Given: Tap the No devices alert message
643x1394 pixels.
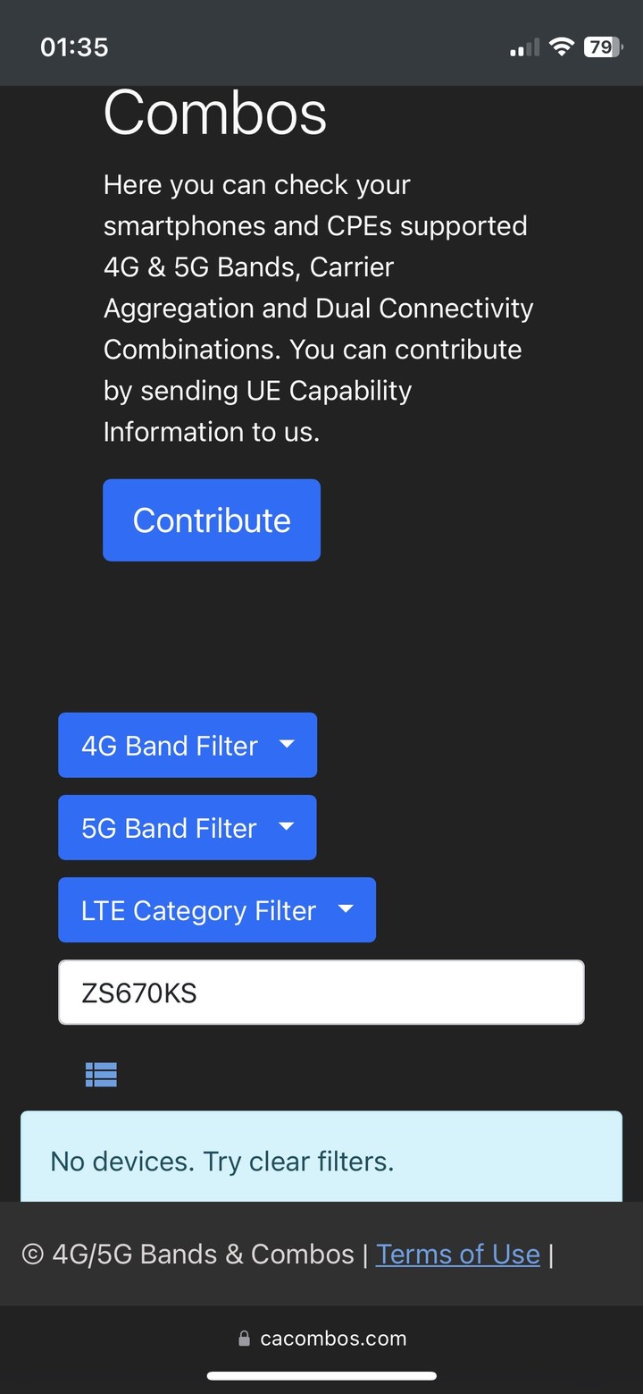Looking at the screenshot, I should 321,1157.
